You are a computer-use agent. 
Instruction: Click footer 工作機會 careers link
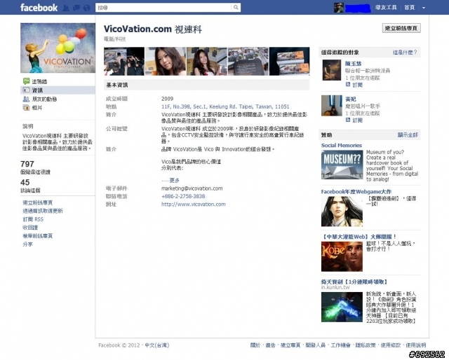(x=341, y=345)
